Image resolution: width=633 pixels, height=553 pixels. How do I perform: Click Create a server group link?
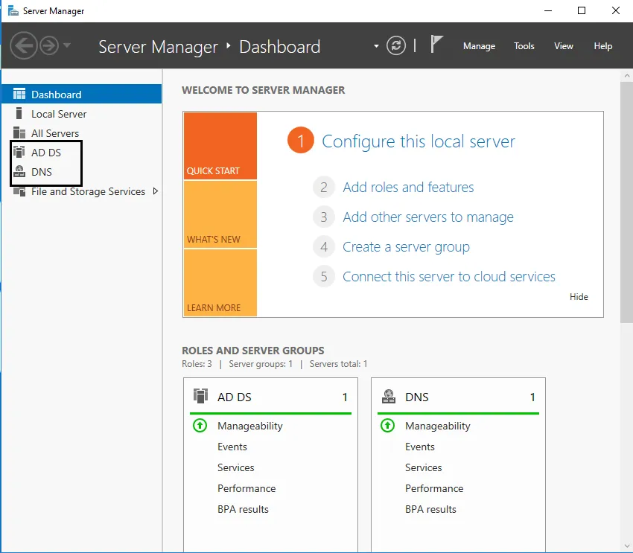pyautogui.click(x=406, y=247)
